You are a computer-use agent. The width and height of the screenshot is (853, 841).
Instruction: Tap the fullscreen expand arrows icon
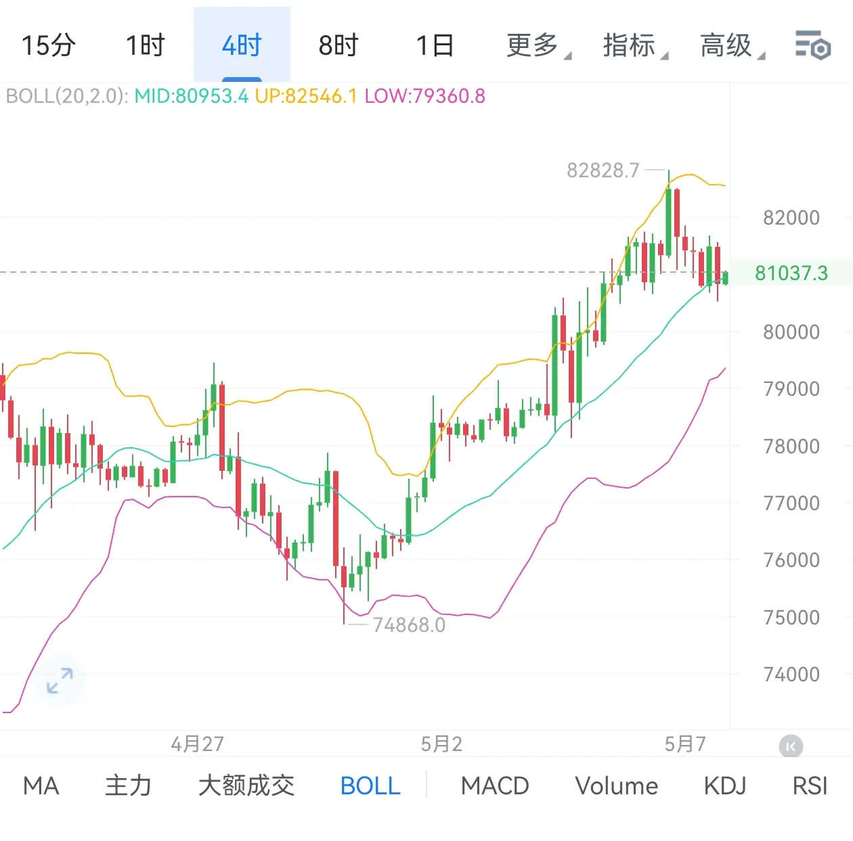click(60, 680)
